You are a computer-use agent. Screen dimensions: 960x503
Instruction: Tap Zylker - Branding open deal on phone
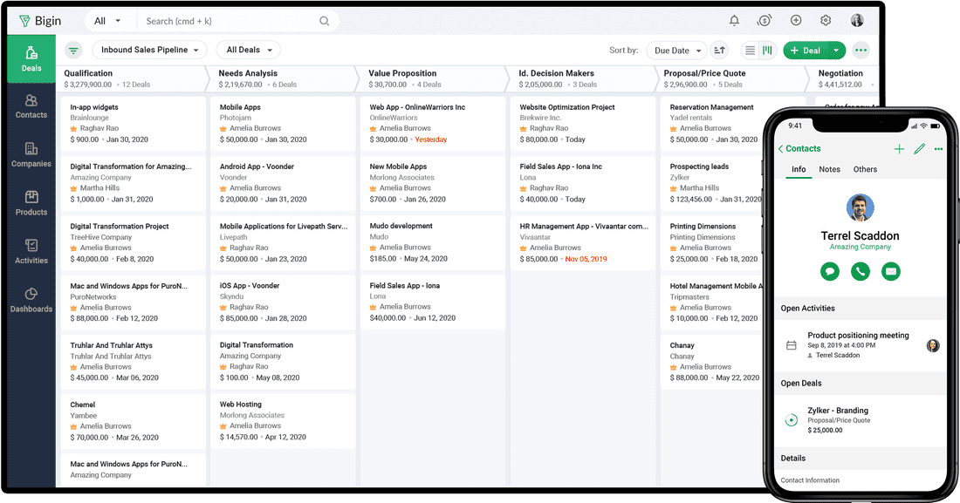[861, 420]
